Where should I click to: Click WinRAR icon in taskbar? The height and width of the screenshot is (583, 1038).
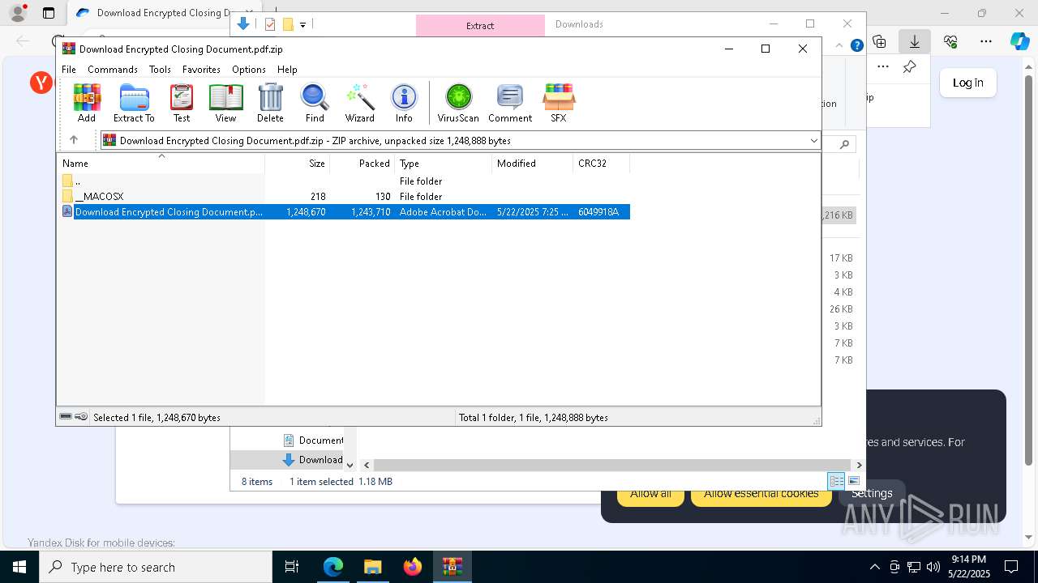[x=452, y=567]
